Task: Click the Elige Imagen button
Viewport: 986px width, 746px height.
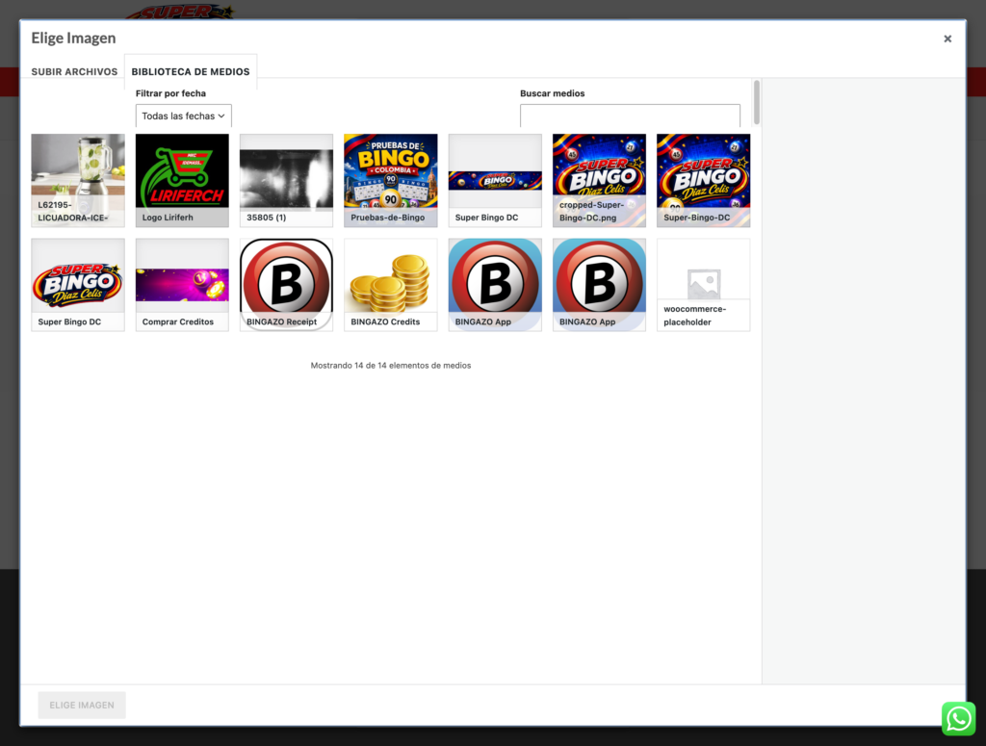Action: pyautogui.click(x=82, y=706)
